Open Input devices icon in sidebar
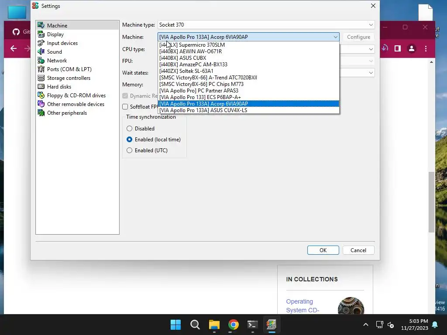This screenshot has height=335, width=447. coord(41,43)
